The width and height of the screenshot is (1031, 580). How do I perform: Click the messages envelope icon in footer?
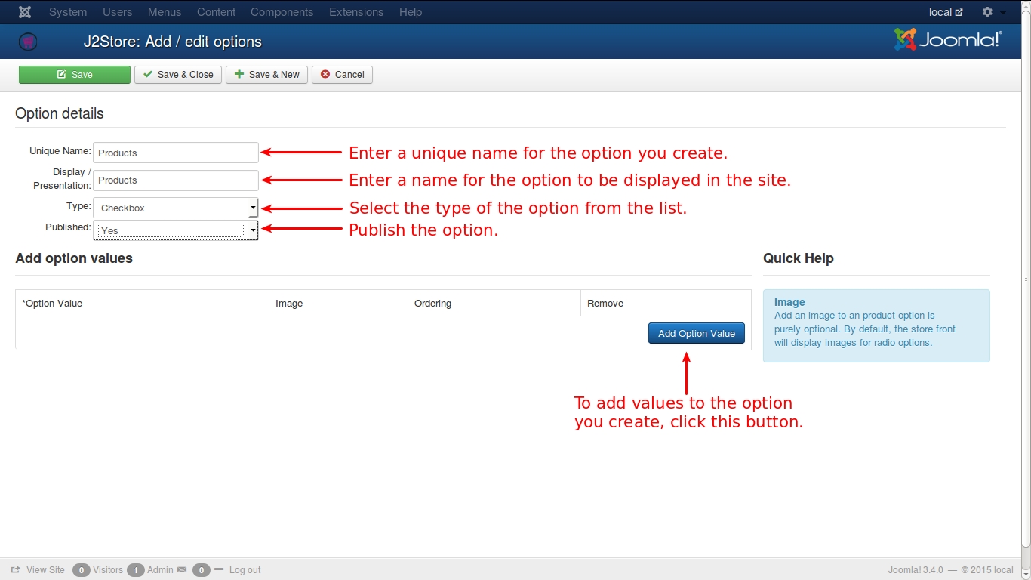(x=182, y=570)
